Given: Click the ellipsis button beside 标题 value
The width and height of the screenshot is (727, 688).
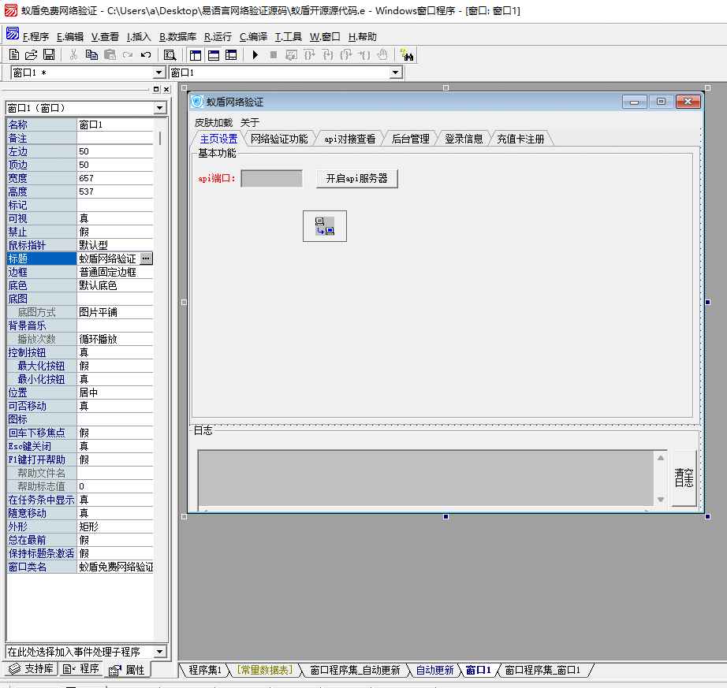Looking at the screenshot, I should (x=146, y=258).
